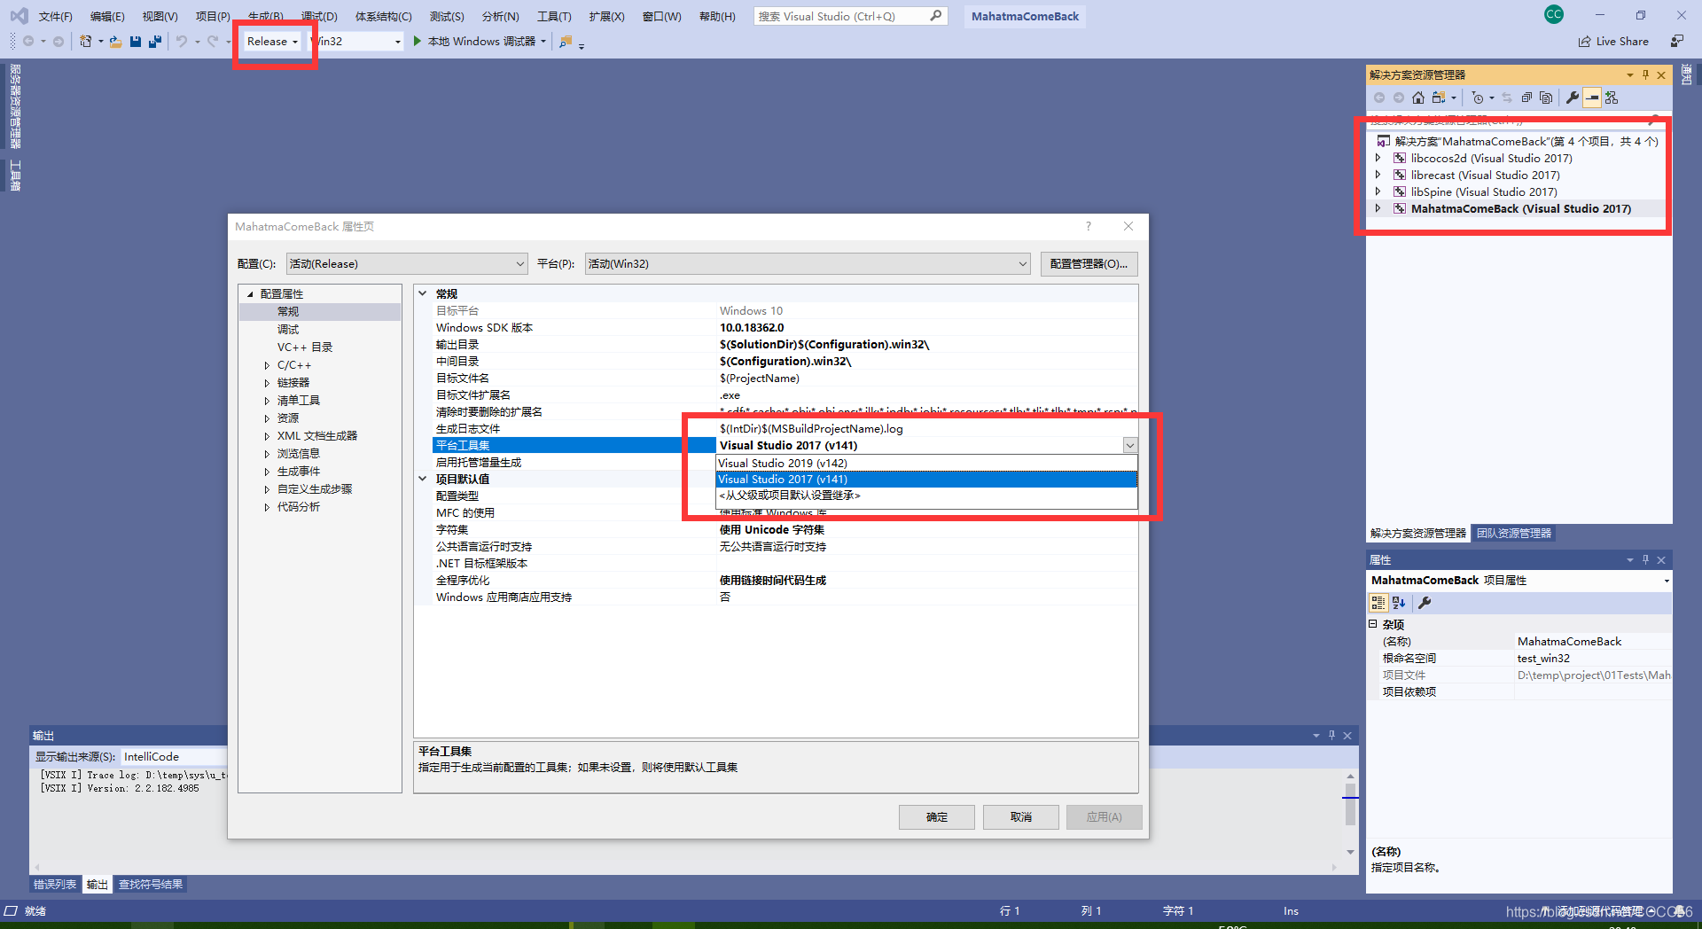
Task: Click the status bar ready icon
Action: tap(11, 910)
